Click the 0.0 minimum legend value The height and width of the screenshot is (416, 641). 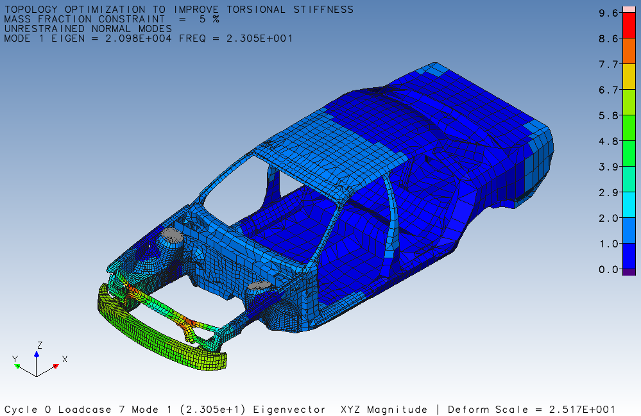tap(607, 269)
